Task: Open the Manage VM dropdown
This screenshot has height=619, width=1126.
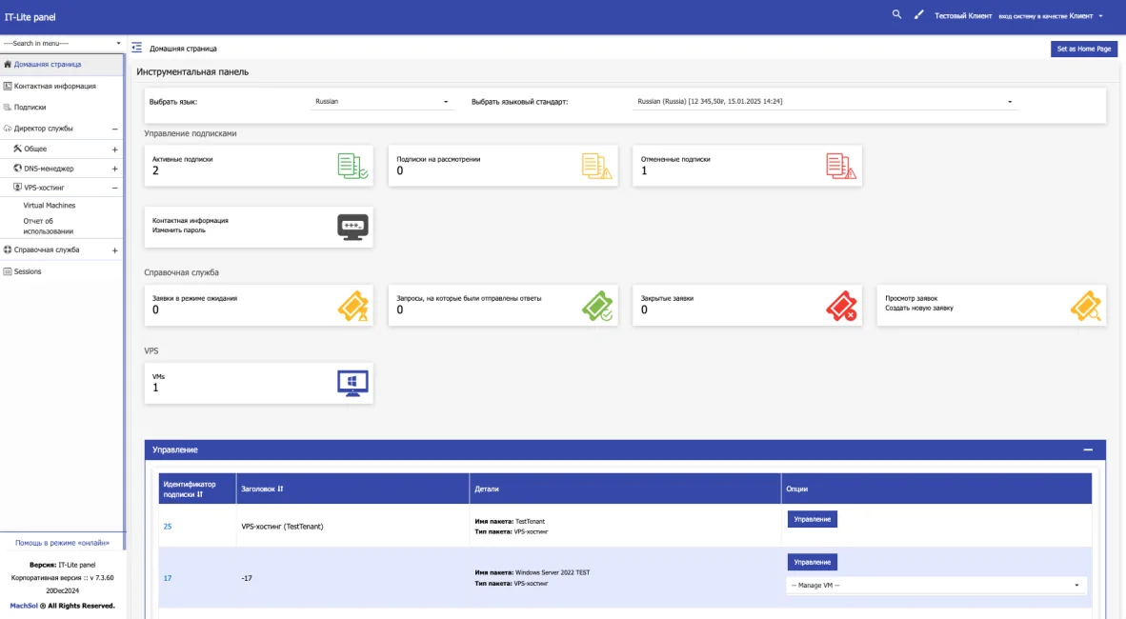Action: pos(935,586)
